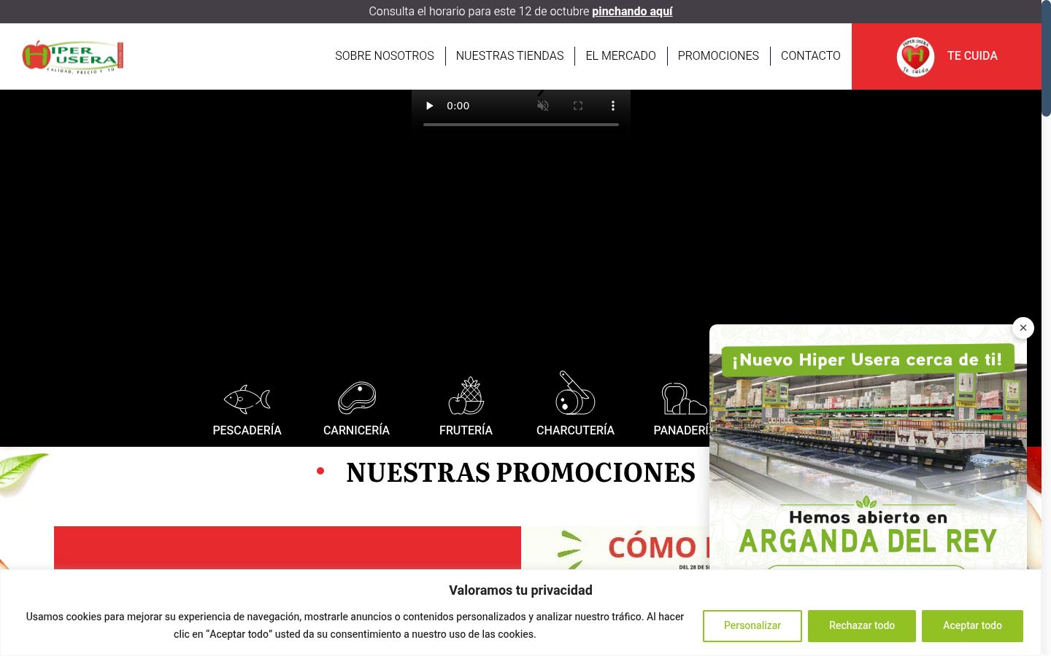Click the Pescadería label

247,430
